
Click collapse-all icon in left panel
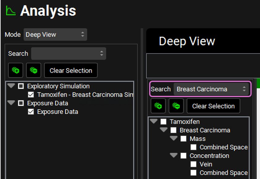click(x=34, y=70)
